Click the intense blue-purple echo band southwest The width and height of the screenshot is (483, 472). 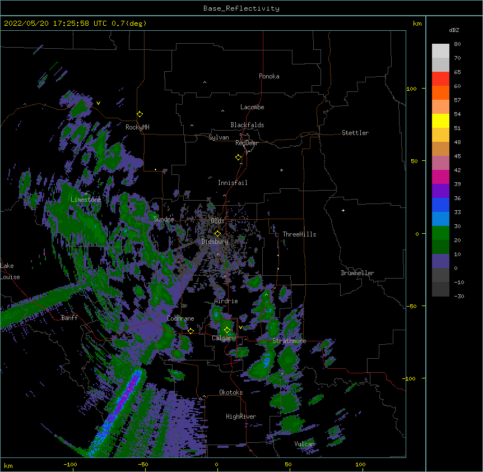pos(117,413)
